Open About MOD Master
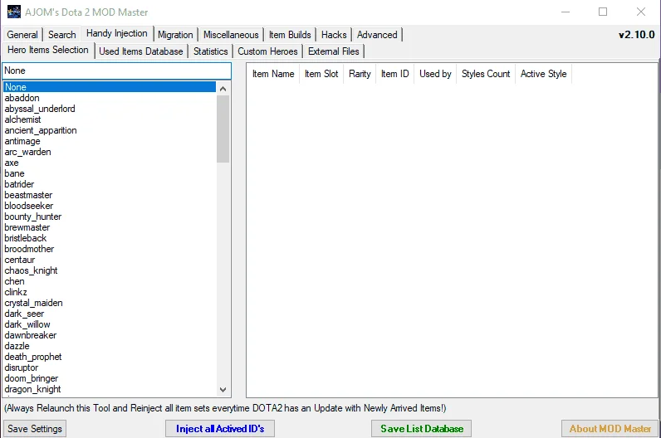The width and height of the screenshot is (661, 438). click(x=610, y=429)
